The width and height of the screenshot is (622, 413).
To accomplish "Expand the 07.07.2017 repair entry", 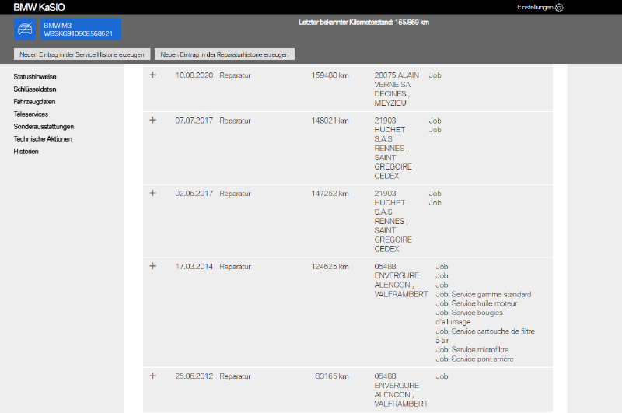I will pos(152,121).
